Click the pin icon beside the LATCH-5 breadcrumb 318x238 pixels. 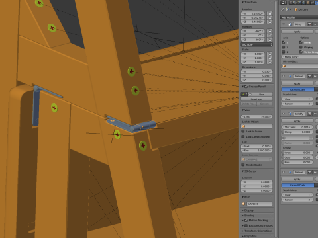(x=282, y=9)
